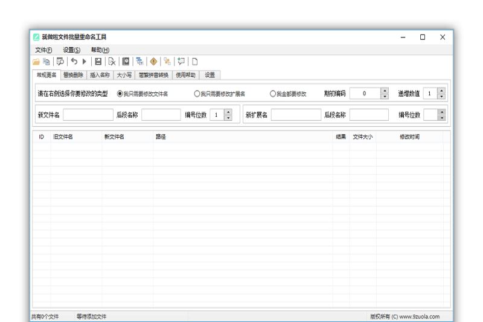Click the www.9zuola.com copyright text
Viewport: 483px width, 322px height.
405,317
